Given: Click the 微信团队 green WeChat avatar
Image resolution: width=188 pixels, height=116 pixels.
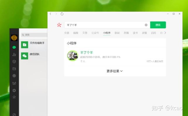Looking at the screenshot, I should pyautogui.click(x=25, y=56).
